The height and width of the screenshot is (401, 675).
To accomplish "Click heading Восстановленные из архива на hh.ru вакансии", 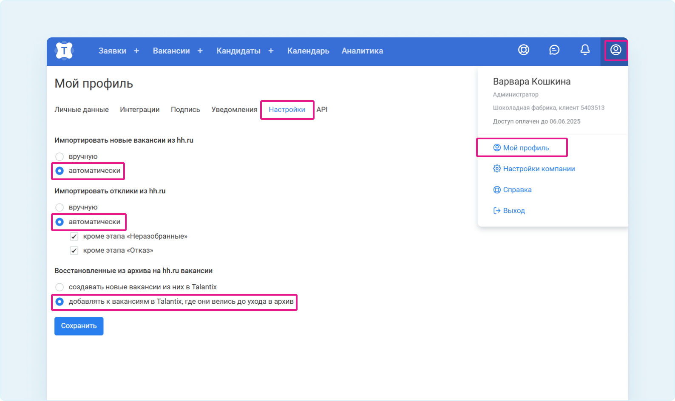I will point(133,271).
